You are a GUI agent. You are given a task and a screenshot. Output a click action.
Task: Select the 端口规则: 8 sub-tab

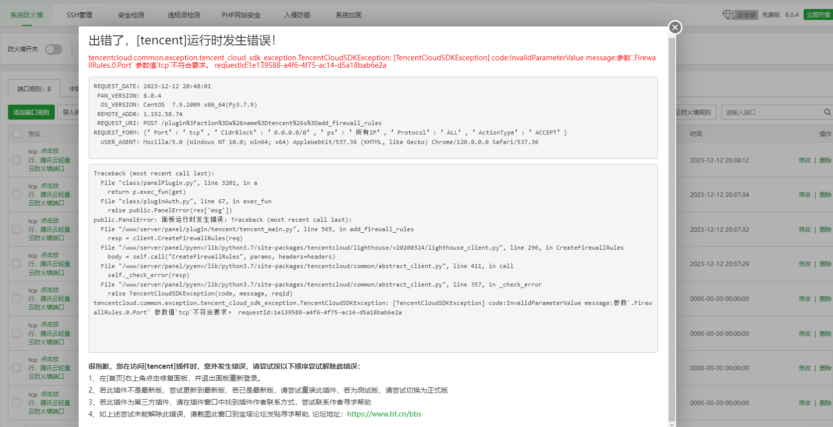(x=34, y=89)
